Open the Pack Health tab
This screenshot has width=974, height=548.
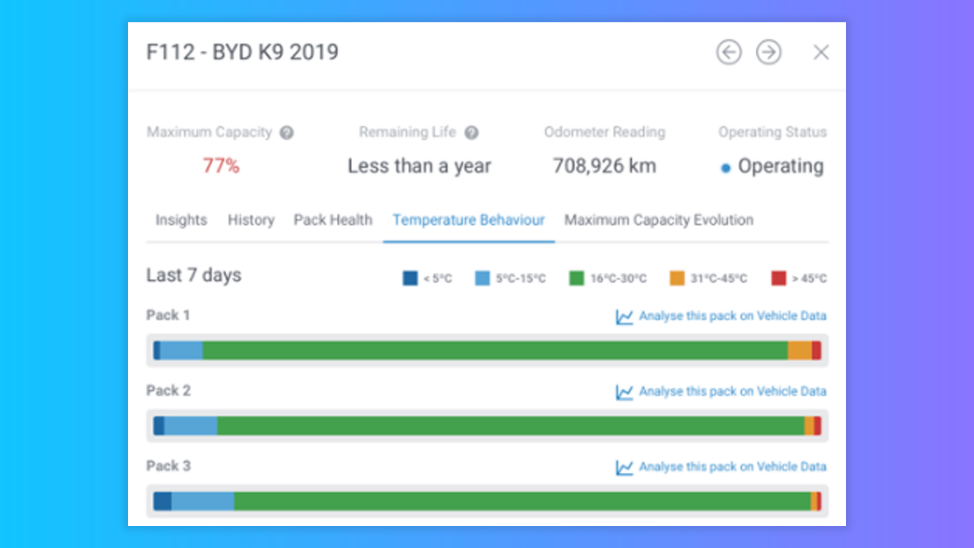pos(333,220)
